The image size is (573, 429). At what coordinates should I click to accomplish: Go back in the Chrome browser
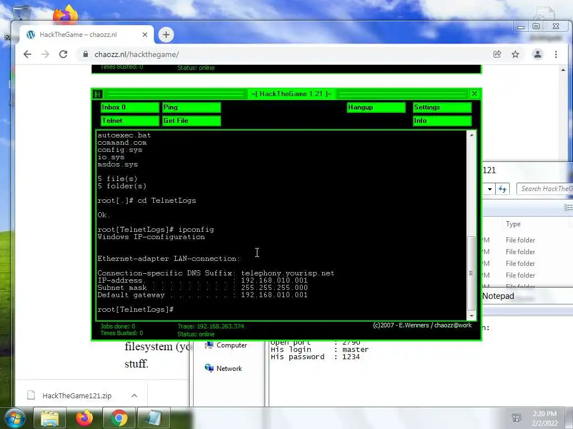[27, 54]
